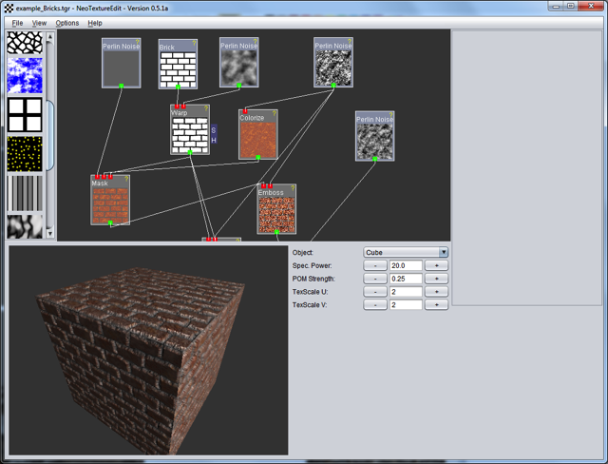The width and height of the screenshot is (608, 464).
Task: Decrease TexScale V with minus button
Action: 375,305
